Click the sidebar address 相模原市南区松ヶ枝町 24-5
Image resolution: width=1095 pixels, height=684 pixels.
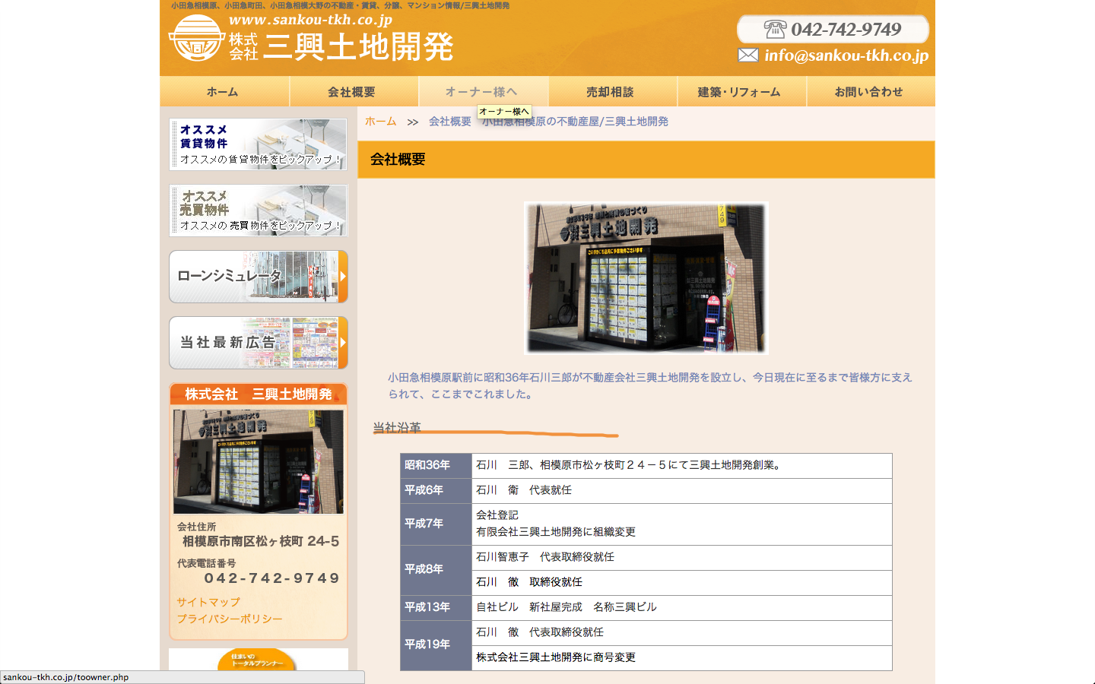pos(261,541)
